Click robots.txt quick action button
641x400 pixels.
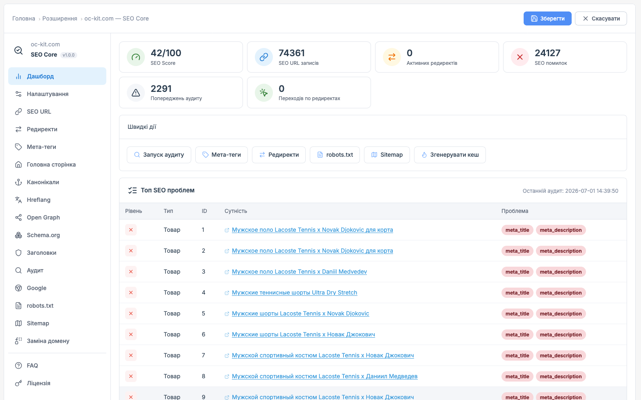[x=335, y=155]
